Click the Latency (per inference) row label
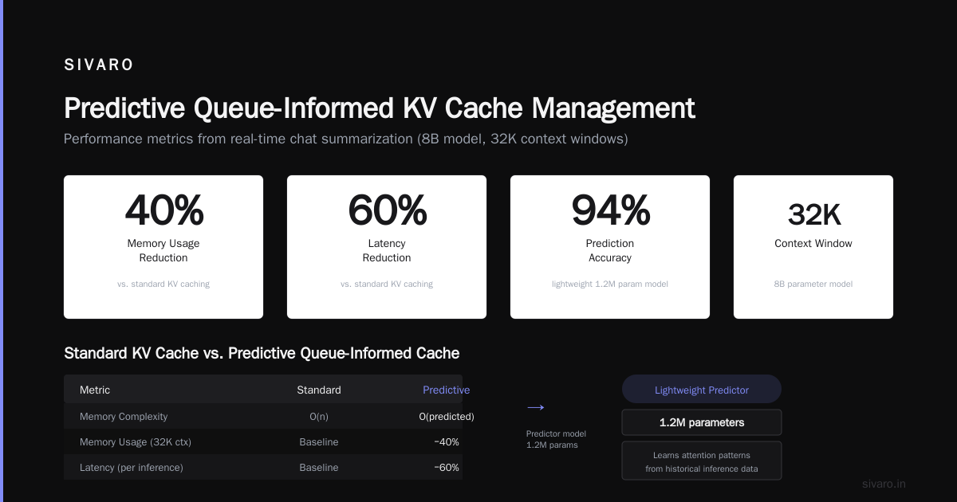Viewport: 957px width, 502px height. [132, 468]
